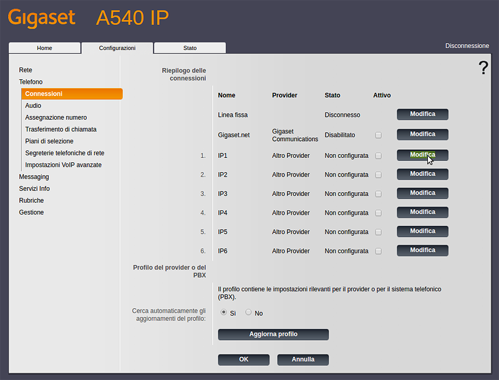Click Modifica for IP6 connection
The width and height of the screenshot is (499, 380).
(422, 250)
